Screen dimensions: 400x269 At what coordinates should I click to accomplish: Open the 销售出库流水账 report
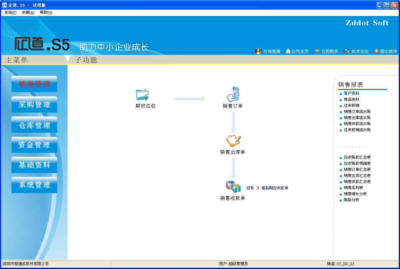tap(357, 118)
